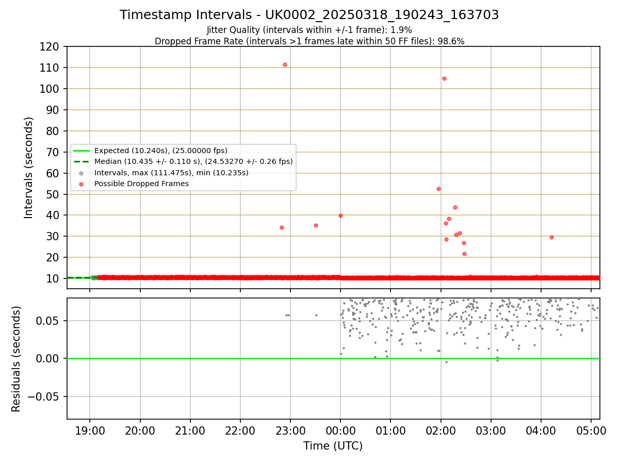Click the red point at 35 seconds near 23:30

coord(316,225)
